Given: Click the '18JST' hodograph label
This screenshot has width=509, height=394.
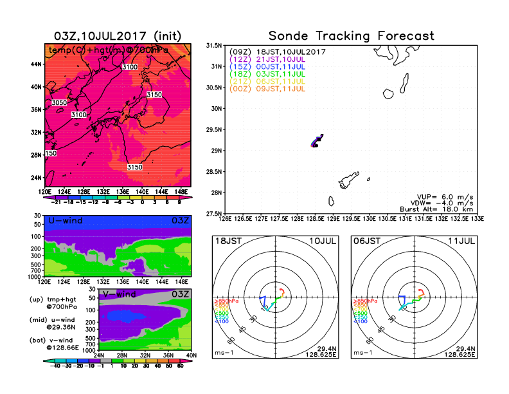Looking at the screenshot, I should (229, 241).
